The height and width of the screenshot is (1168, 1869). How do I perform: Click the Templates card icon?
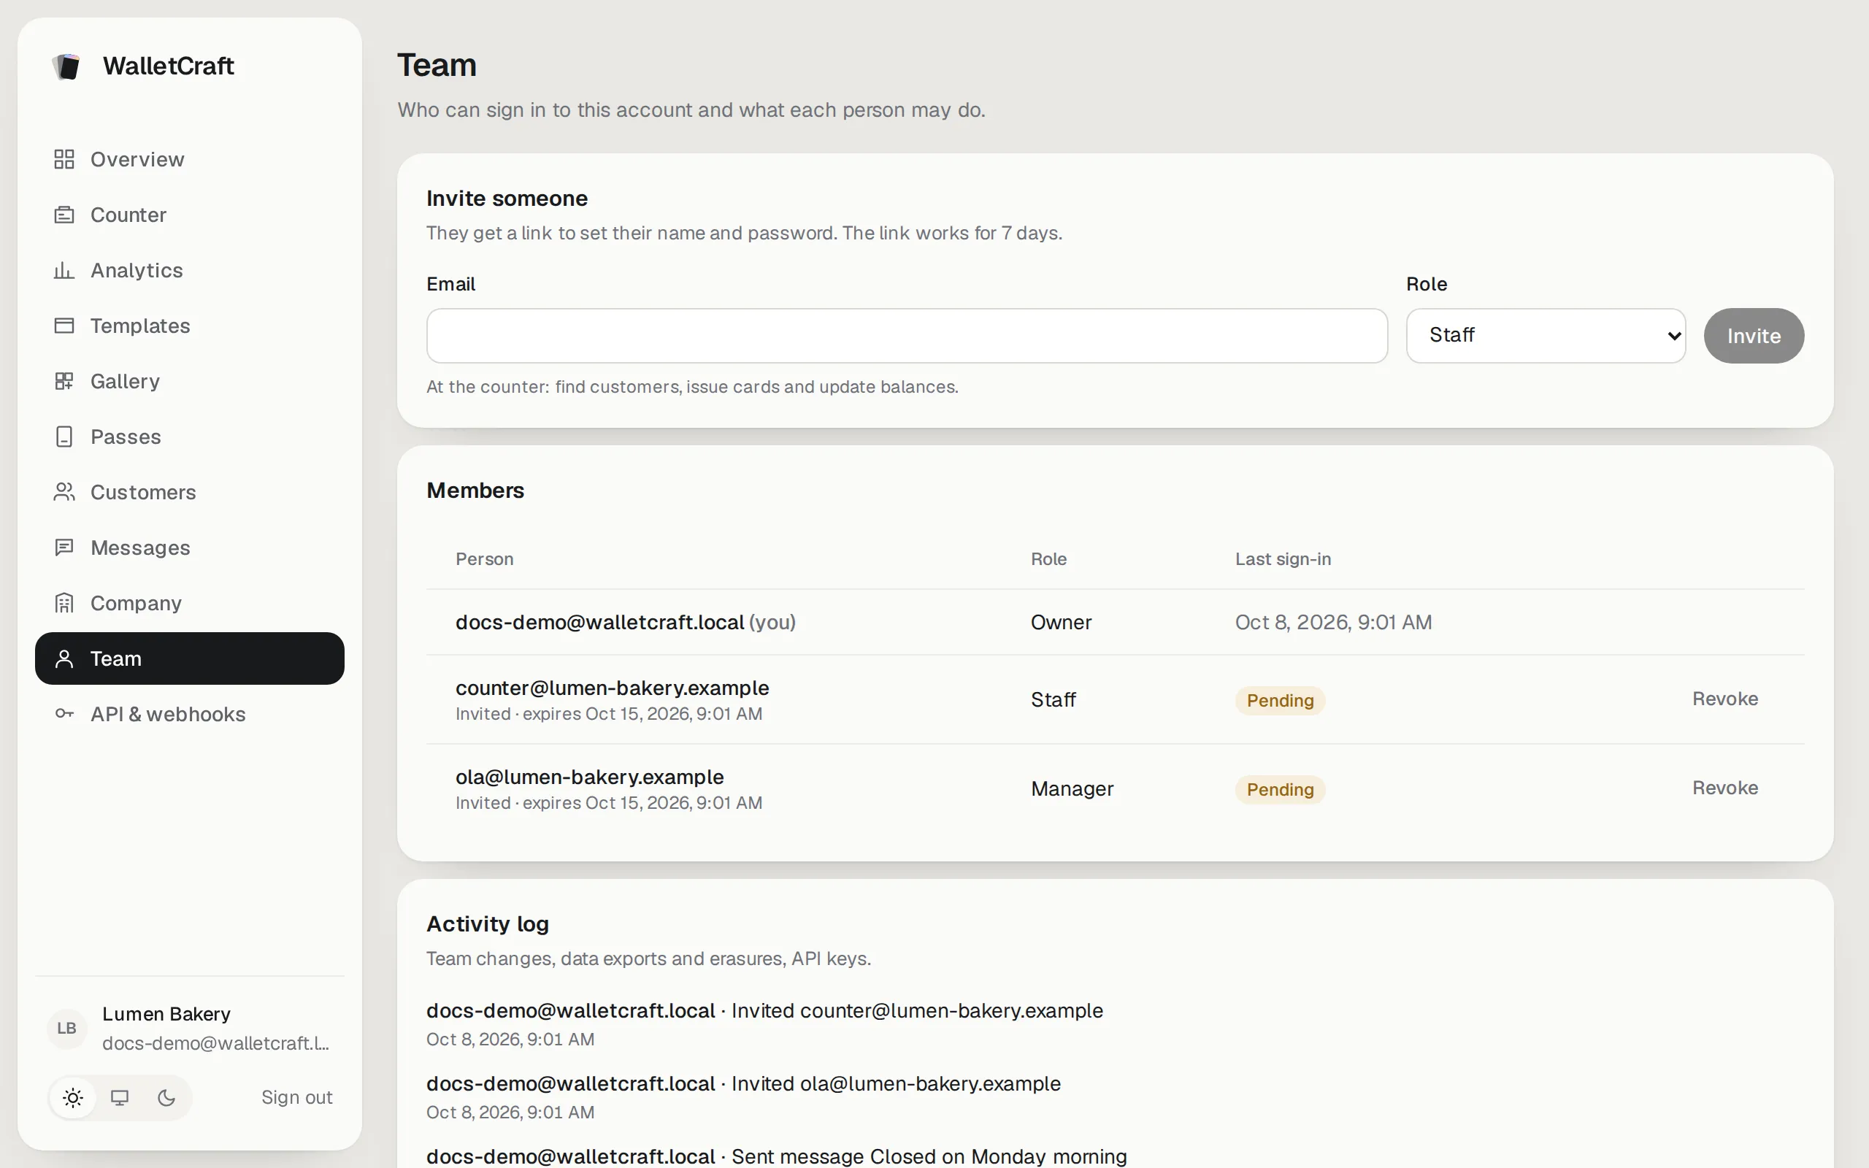coord(64,326)
